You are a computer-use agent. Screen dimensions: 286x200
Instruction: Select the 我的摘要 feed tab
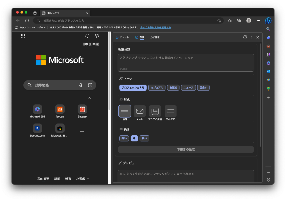coord(43,179)
